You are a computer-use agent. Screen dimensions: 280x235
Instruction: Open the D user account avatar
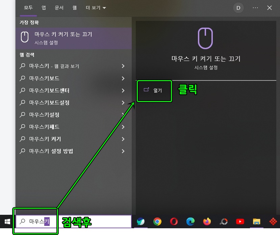[x=238, y=7]
